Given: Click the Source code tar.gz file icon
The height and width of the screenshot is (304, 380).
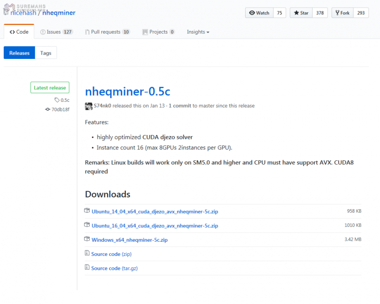Looking at the screenshot, I should (87, 267).
